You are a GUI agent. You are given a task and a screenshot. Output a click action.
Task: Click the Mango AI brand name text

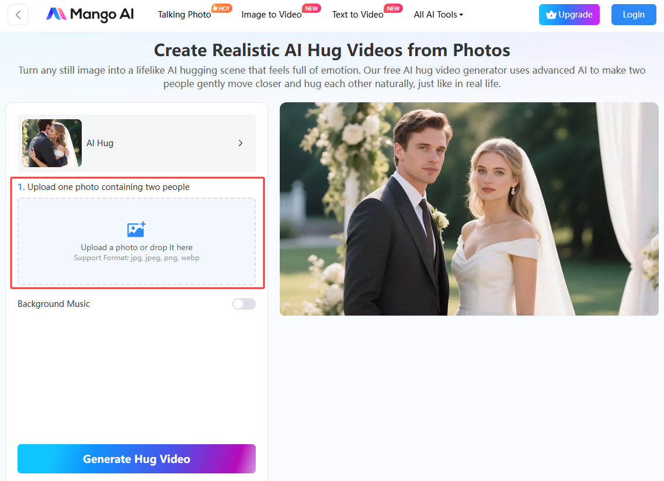click(x=102, y=15)
